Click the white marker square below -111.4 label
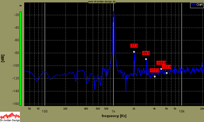The image size is (204, 122). [167, 73]
